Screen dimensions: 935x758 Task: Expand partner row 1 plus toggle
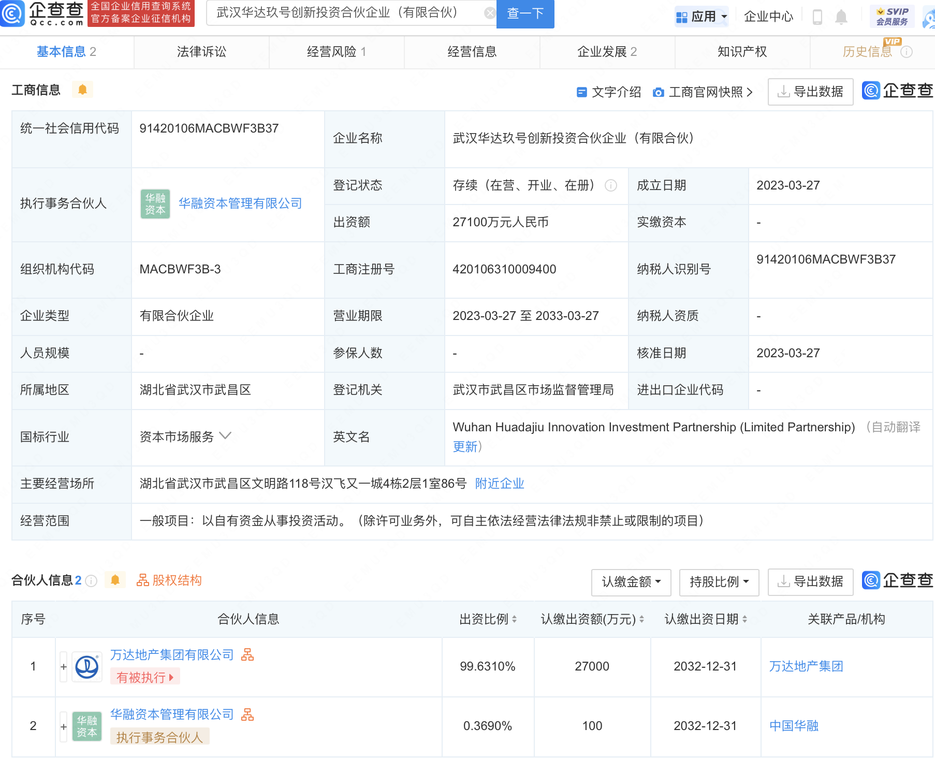pos(64,667)
